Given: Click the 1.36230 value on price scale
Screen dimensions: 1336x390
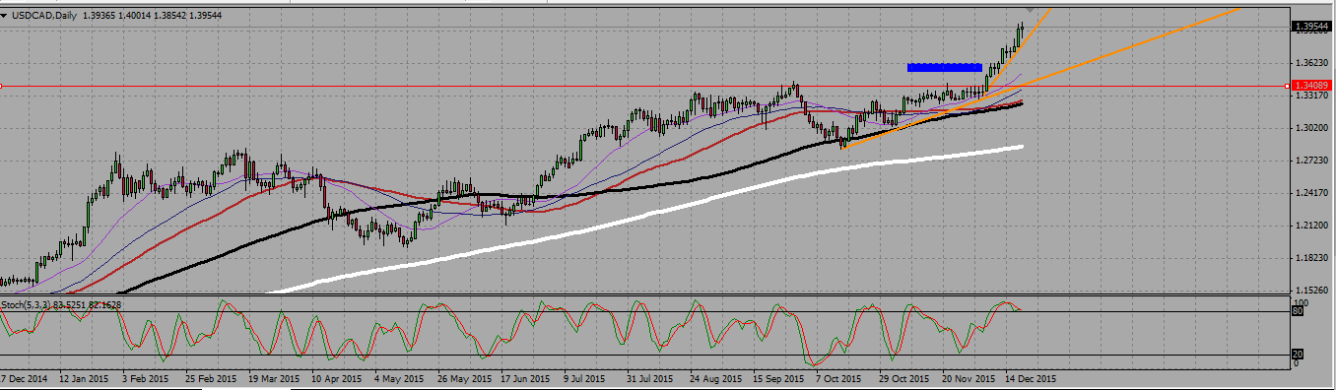Looking at the screenshot, I should (1310, 63).
